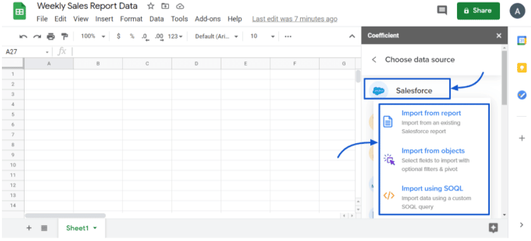The width and height of the screenshot is (531, 241).
Task: Click the green Share button
Action: tap(478, 11)
